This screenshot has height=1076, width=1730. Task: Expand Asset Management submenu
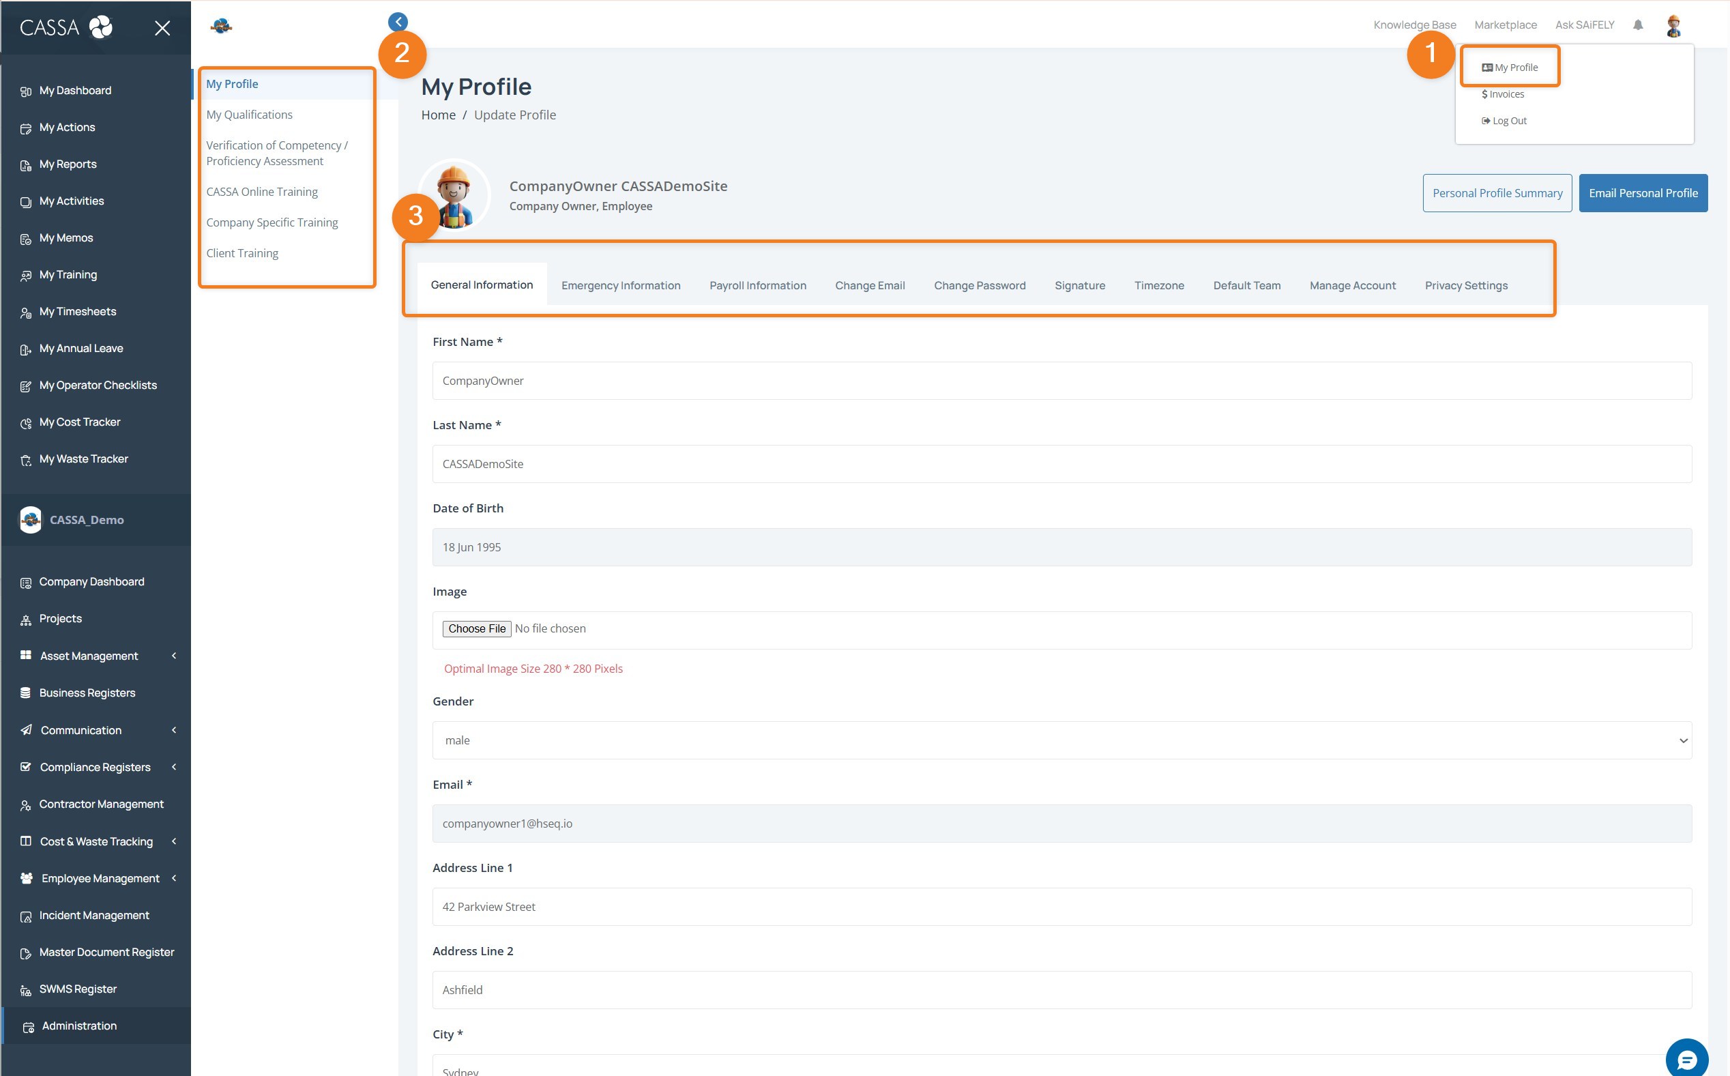173,656
